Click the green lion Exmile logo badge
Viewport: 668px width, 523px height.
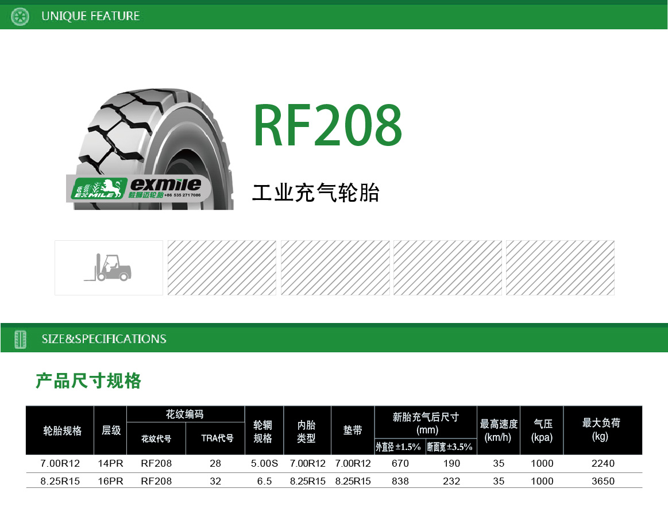pyautogui.click(x=96, y=189)
